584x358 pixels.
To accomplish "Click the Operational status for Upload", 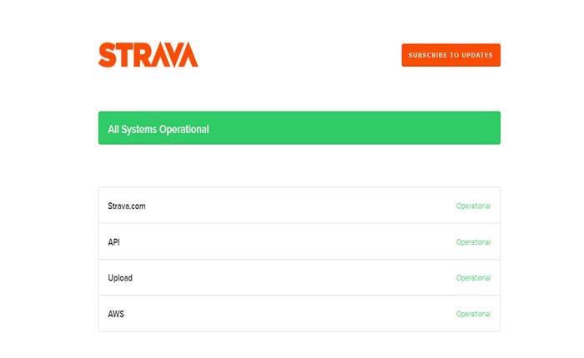I will pyautogui.click(x=473, y=278).
